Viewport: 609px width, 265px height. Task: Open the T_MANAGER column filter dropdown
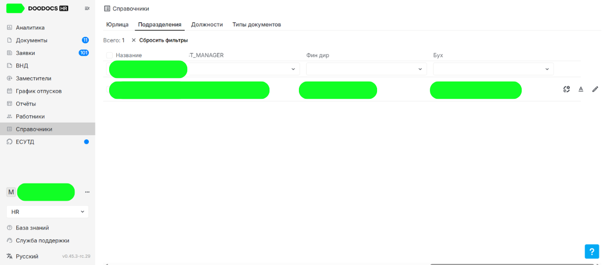(x=245, y=69)
